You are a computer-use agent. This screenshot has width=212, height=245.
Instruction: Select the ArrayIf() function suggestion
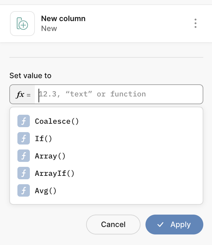tap(106, 173)
